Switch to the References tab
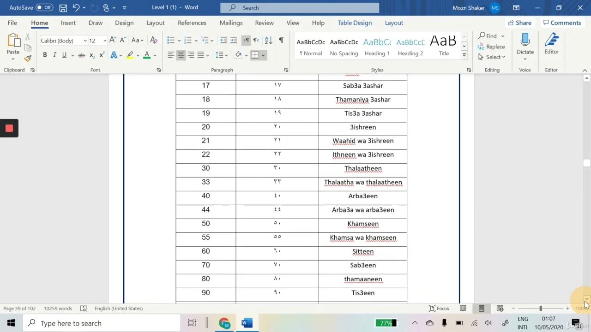This screenshot has width=591, height=332. tap(192, 23)
